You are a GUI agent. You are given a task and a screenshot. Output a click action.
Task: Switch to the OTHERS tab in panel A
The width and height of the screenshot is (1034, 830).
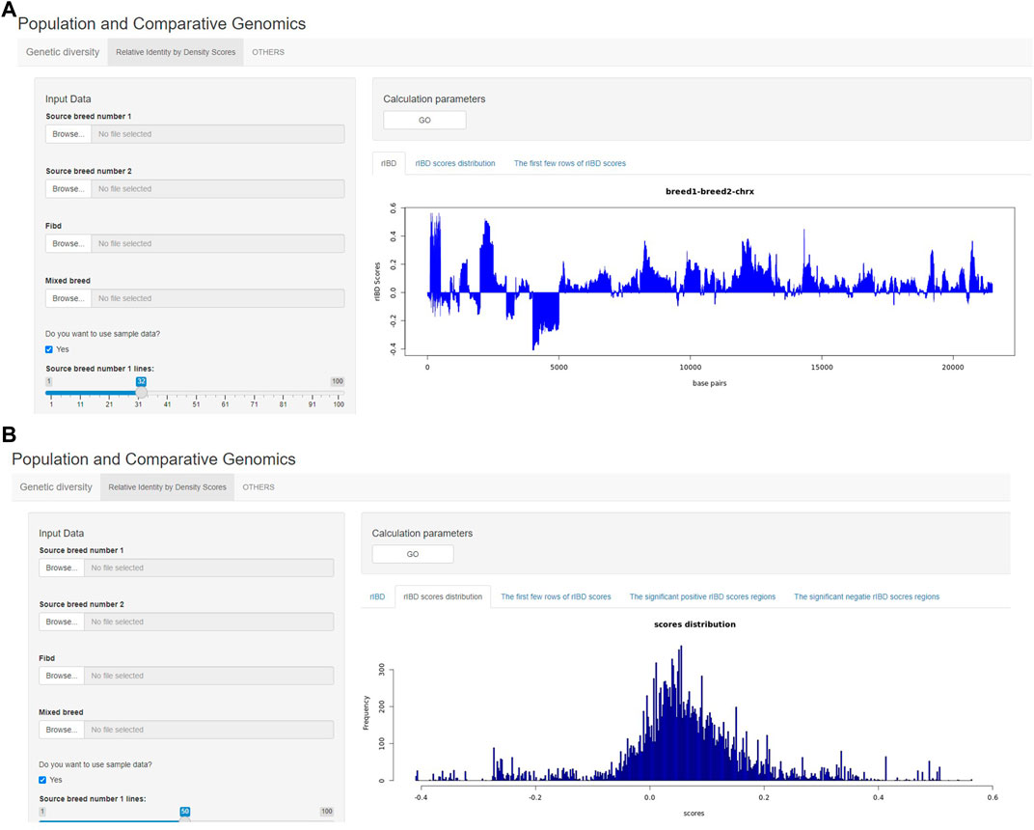point(268,52)
